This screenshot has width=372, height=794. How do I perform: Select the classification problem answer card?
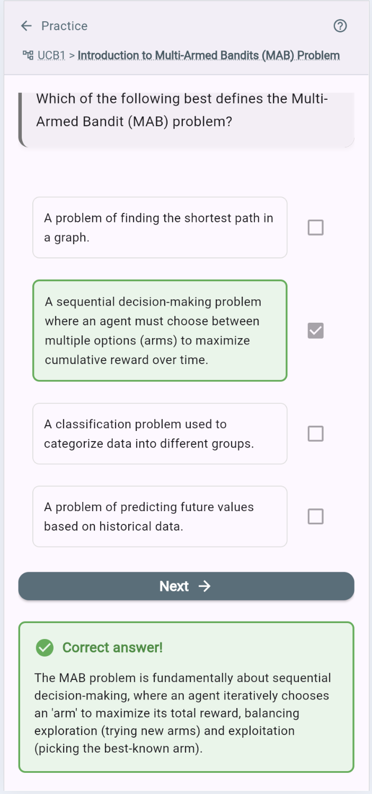pyautogui.click(x=160, y=434)
